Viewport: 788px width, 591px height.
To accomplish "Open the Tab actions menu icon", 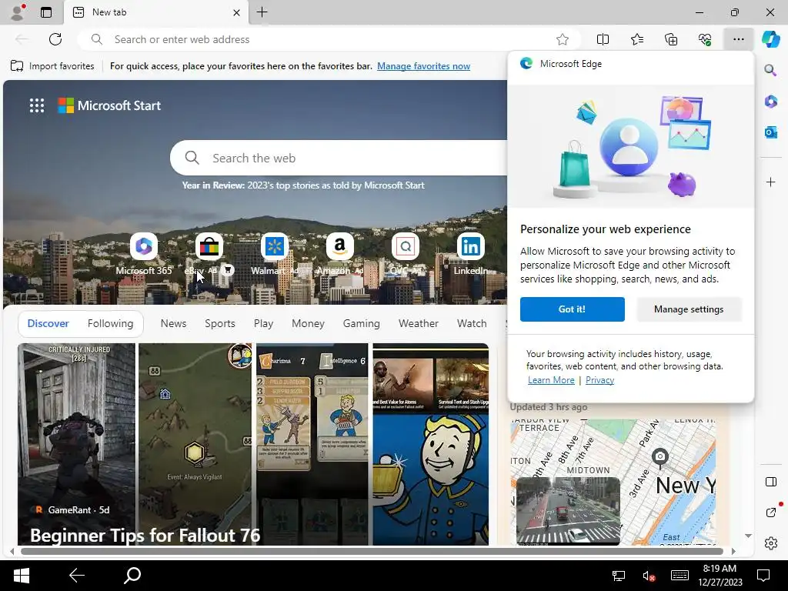I will click(x=45, y=12).
